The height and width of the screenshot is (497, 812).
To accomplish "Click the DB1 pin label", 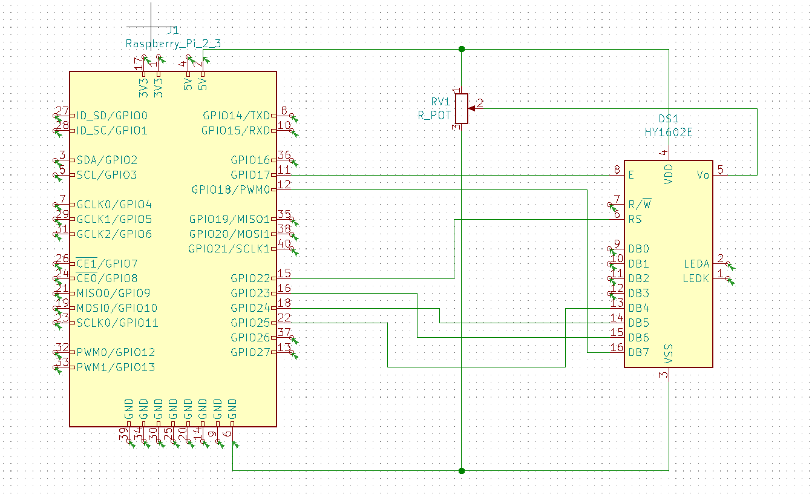I will click(x=638, y=263).
